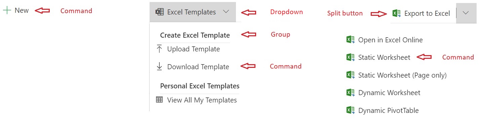Image resolution: width=483 pixels, height=124 pixels.
Task: Click the icon beside Static Worksheet (Page only)
Action: coord(350,75)
